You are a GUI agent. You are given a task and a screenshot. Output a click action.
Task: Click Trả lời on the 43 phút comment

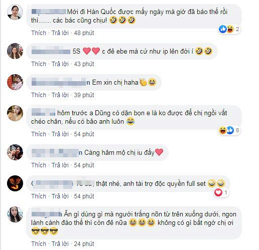(60, 64)
